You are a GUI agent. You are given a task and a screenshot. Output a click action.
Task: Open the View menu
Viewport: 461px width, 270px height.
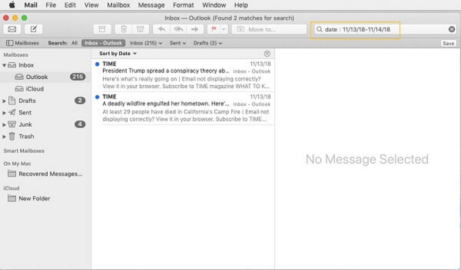(x=92, y=5)
